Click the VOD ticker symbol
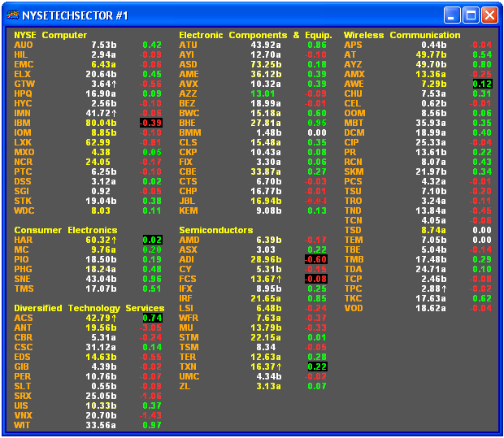This screenshot has height=438, width=504. [354, 308]
